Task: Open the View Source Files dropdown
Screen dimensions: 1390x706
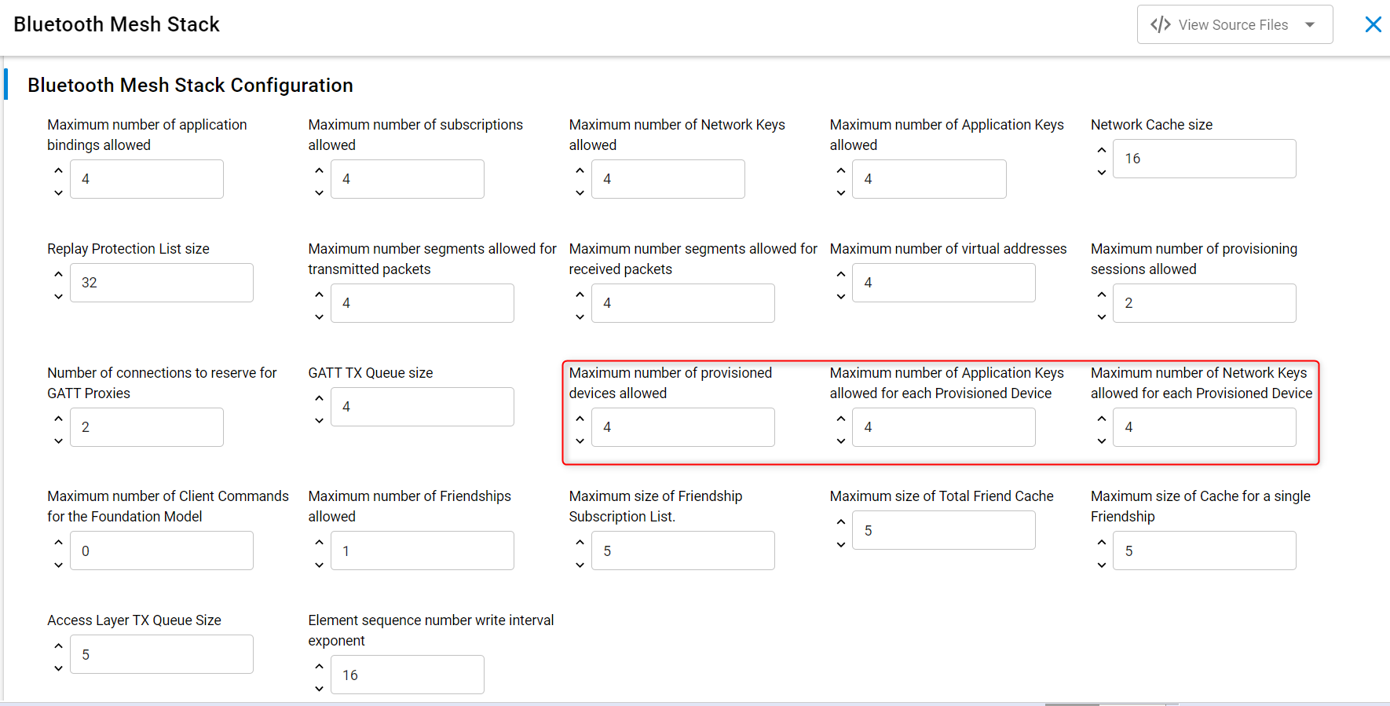Action: tap(1235, 24)
